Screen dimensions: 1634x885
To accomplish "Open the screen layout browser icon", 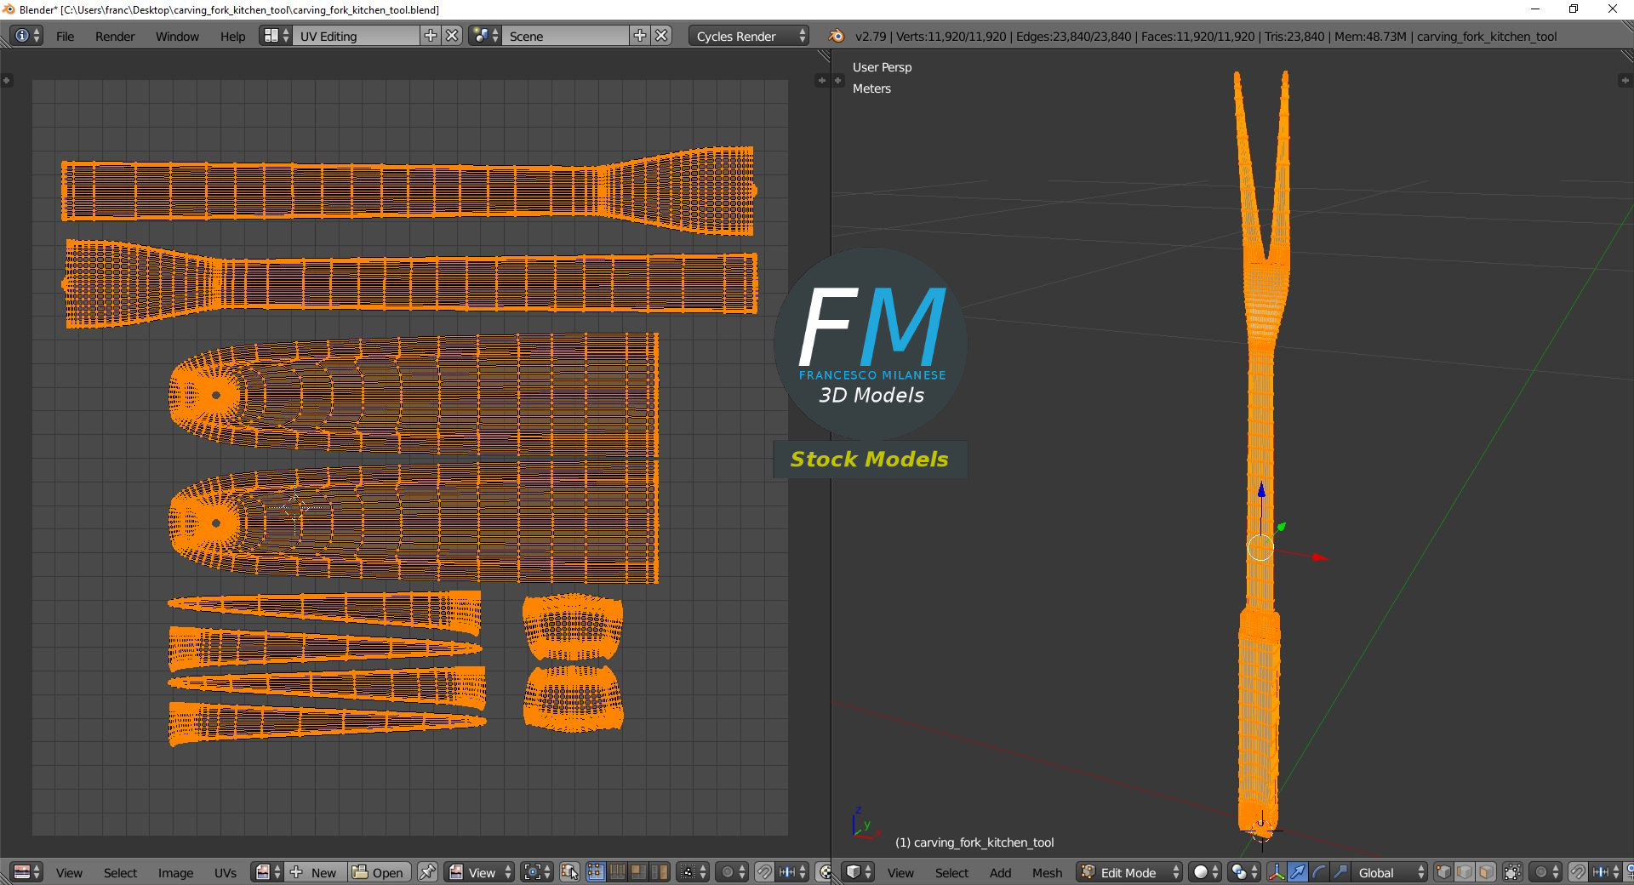I will coord(276,36).
